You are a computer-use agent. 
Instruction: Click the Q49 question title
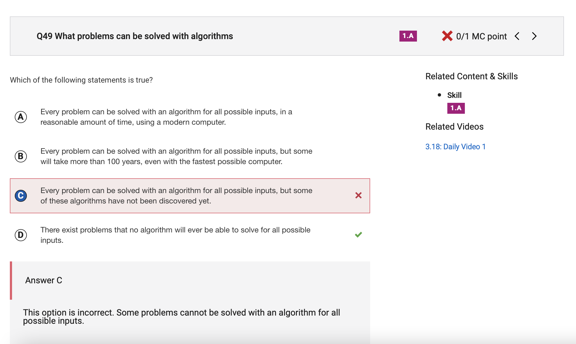(135, 36)
